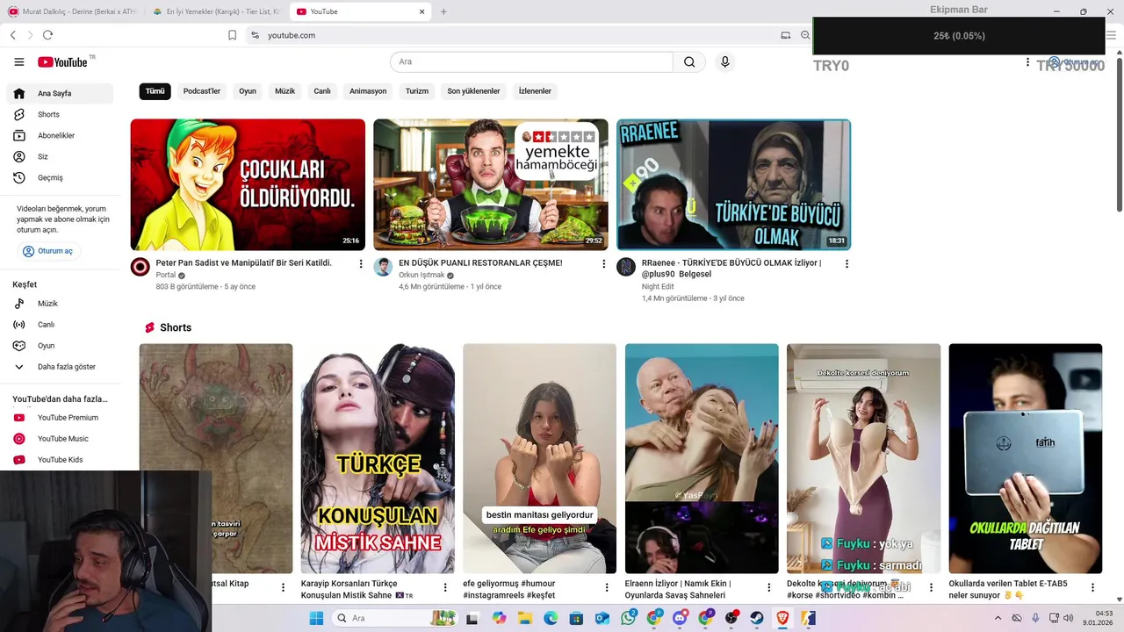Open the browser zoom magnifier icon
Viewport: 1124px width, 632px height.
(805, 35)
